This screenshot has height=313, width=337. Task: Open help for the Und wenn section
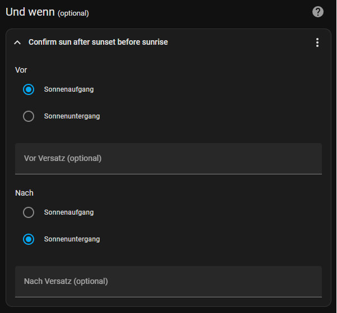[x=318, y=12]
